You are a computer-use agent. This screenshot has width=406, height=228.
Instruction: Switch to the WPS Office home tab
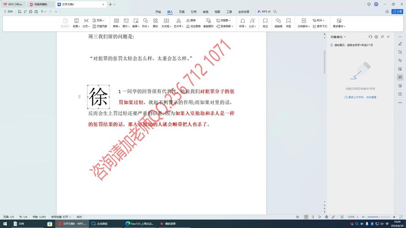[x=13, y=5]
